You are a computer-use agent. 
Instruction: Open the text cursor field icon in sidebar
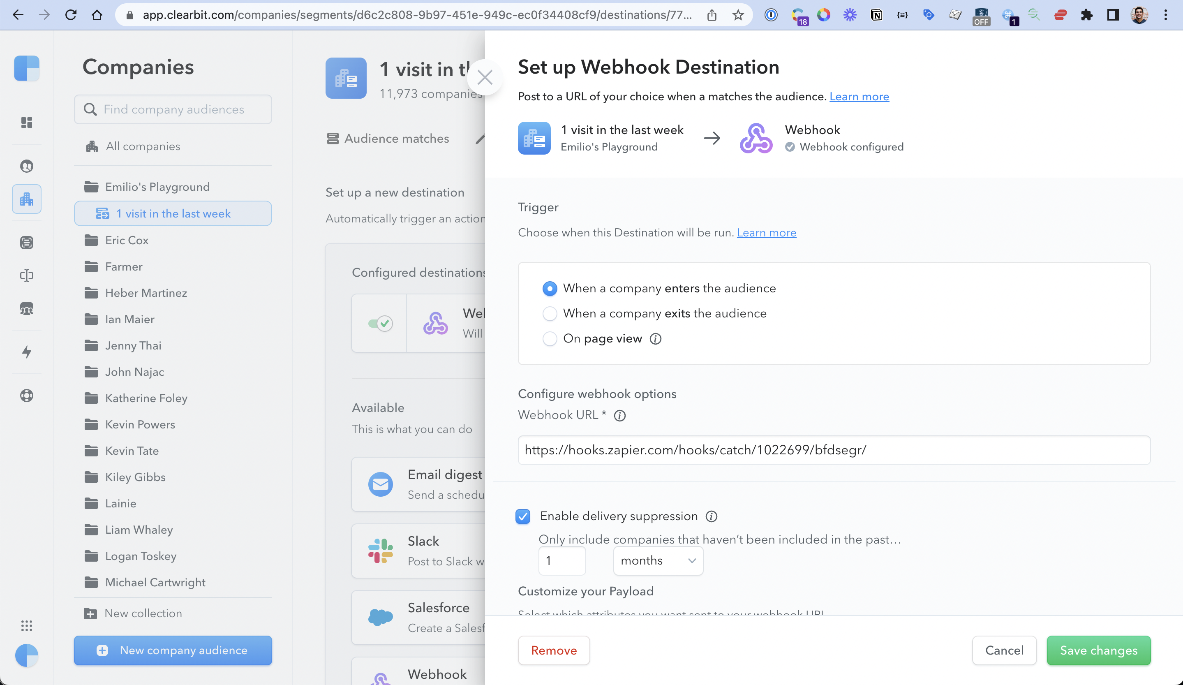[x=27, y=275]
